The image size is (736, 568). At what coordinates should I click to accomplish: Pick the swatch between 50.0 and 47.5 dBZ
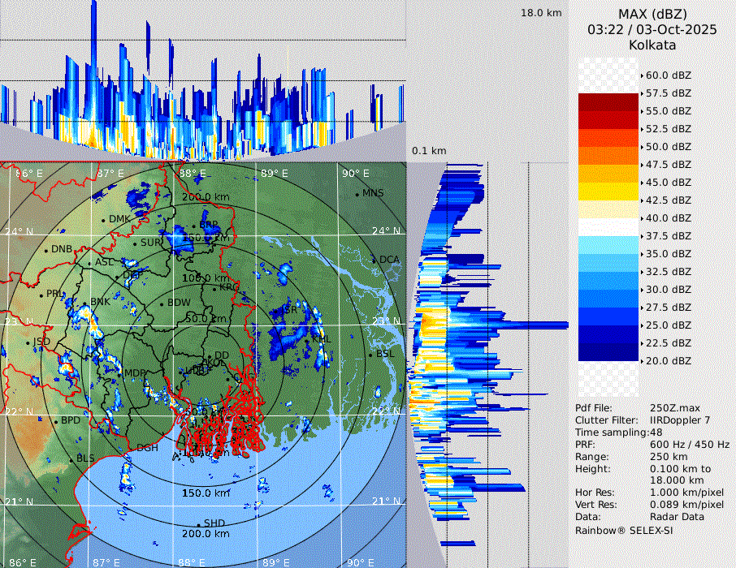[608, 156]
